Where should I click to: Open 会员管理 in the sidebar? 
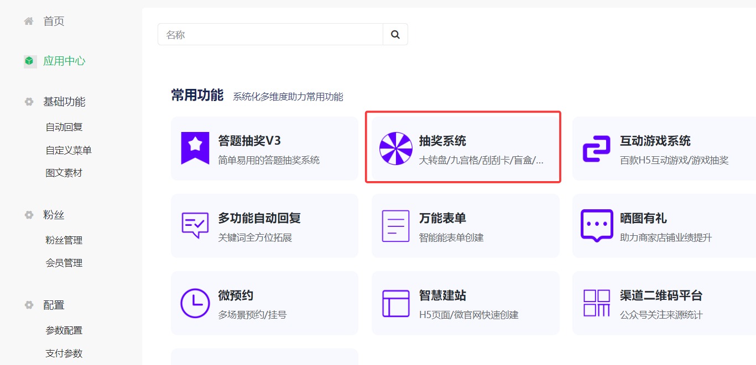[62, 262]
